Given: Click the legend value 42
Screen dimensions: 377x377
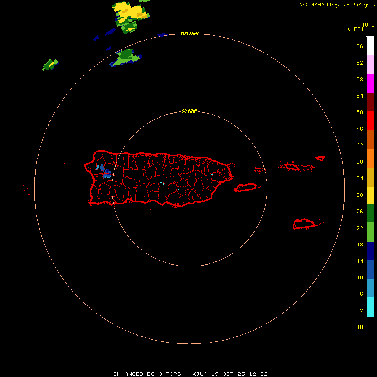Looking at the screenshot, I should pyautogui.click(x=360, y=145).
